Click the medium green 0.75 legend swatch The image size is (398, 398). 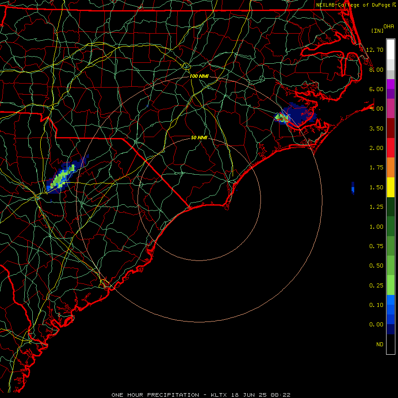pyautogui.click(x=390, y=246)
